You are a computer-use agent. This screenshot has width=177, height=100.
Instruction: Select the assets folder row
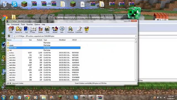click(x=44, y=45)
